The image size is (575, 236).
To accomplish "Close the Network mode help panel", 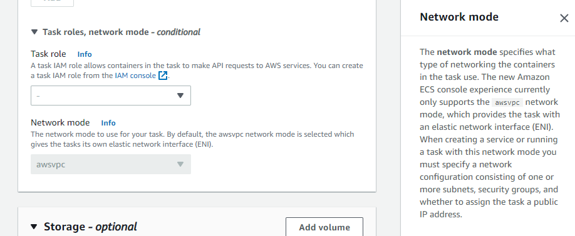I will [564, 18].
